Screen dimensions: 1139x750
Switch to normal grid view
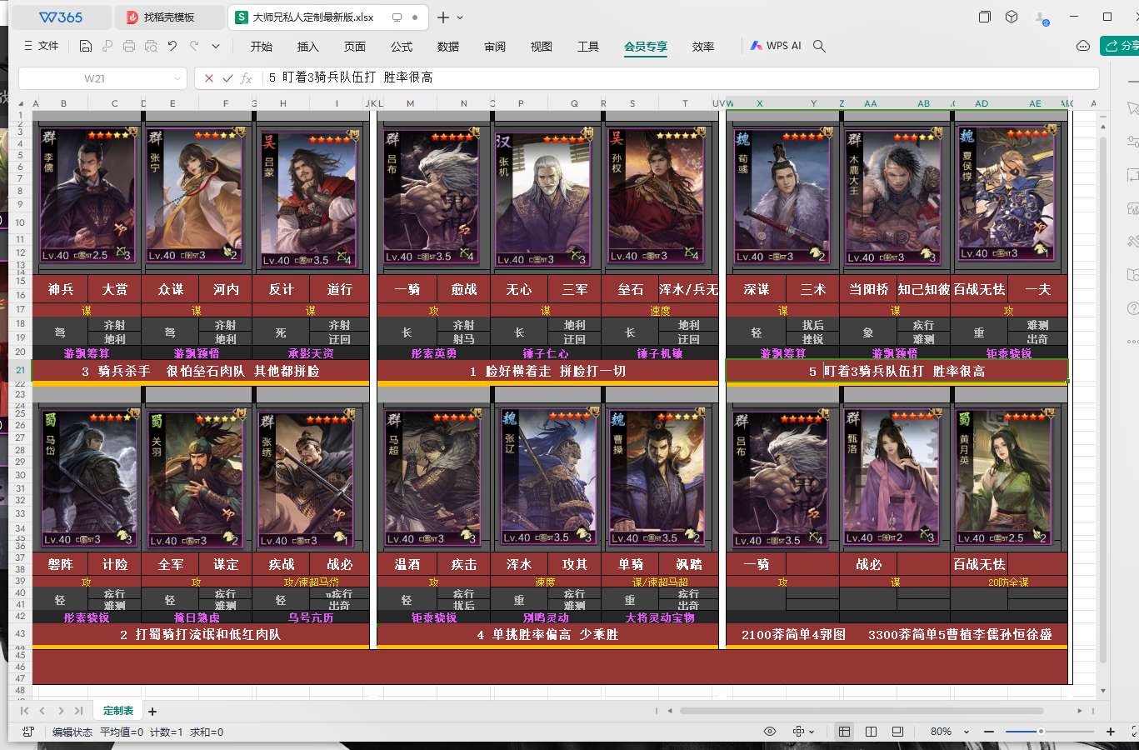844,732
